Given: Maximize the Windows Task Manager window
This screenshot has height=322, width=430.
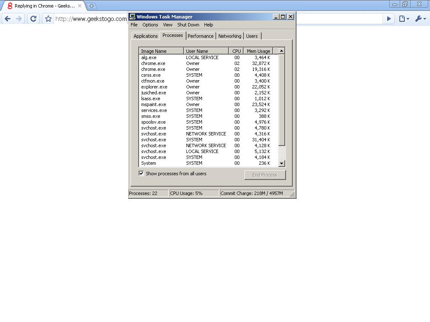Looking at the screenshot, I should pyautogui.click(x=283, y=17).
